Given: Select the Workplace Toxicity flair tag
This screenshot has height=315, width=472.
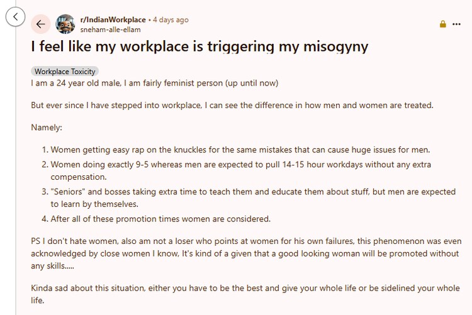Looking at the screenshot, I should [x=65, y=72].
